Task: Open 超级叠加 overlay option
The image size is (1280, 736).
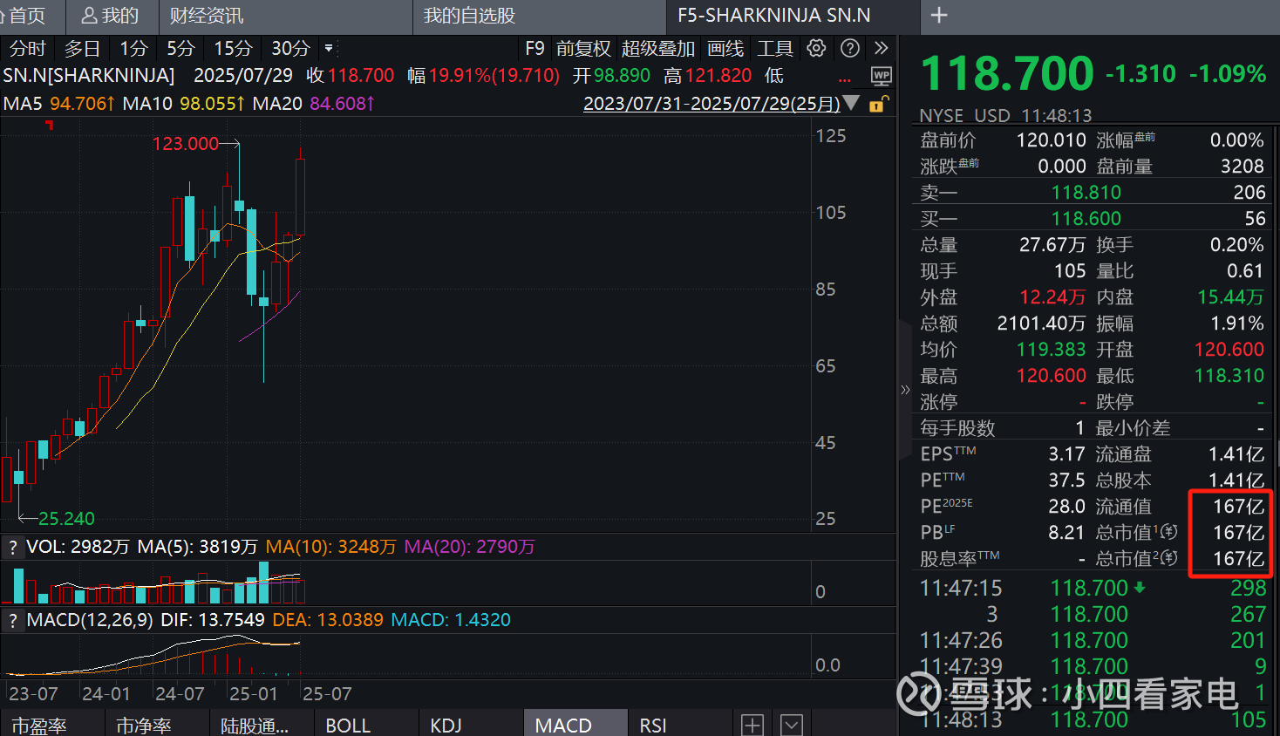Action: coord(658,49)
